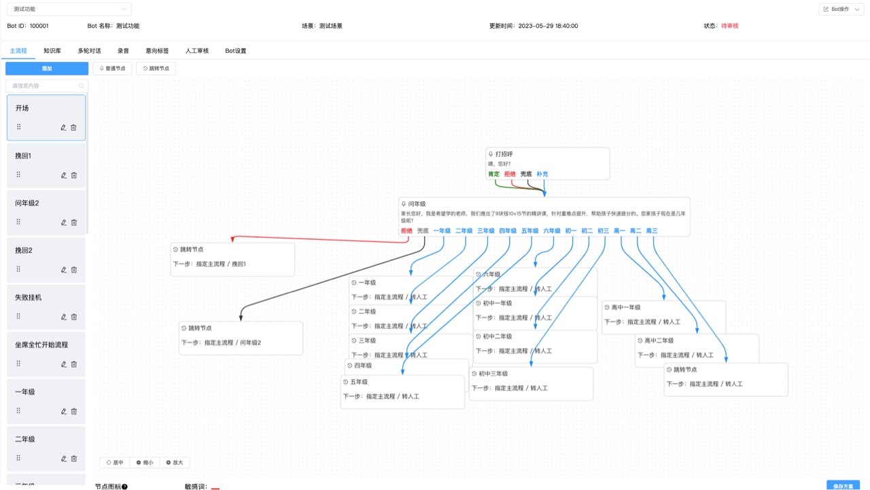This screenshot has height=490, width=870.
Task: Click the red 敏感词 color marker
Action: pyautogui.click(x=215, y=488)
